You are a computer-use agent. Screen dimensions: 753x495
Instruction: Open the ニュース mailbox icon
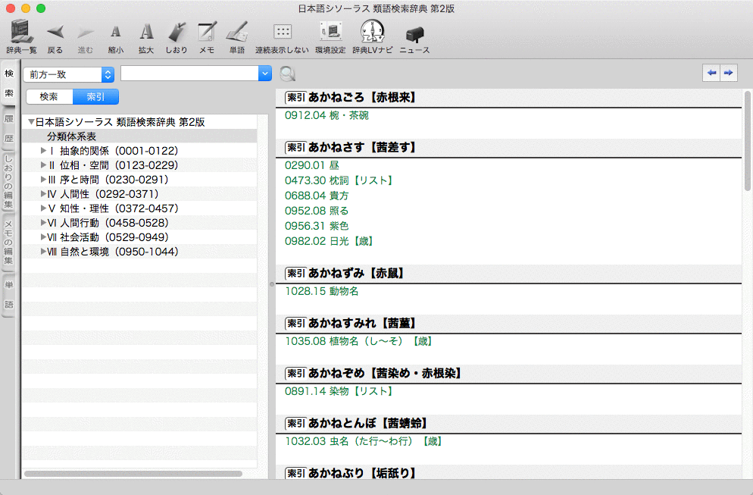(414, 39)
